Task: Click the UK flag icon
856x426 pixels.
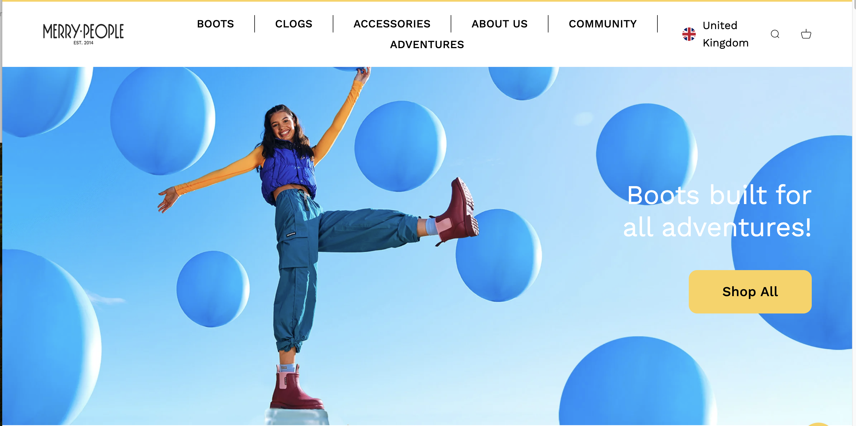Action: 689,34
